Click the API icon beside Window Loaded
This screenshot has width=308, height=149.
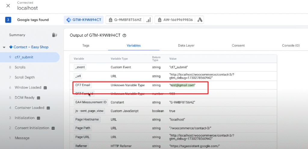tap(45, 88)
